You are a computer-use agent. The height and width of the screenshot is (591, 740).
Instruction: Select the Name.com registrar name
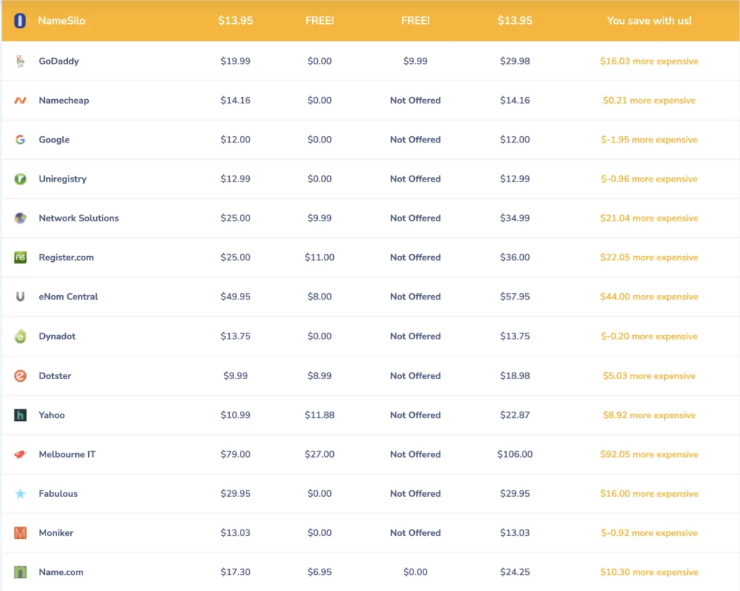(61, 572)
